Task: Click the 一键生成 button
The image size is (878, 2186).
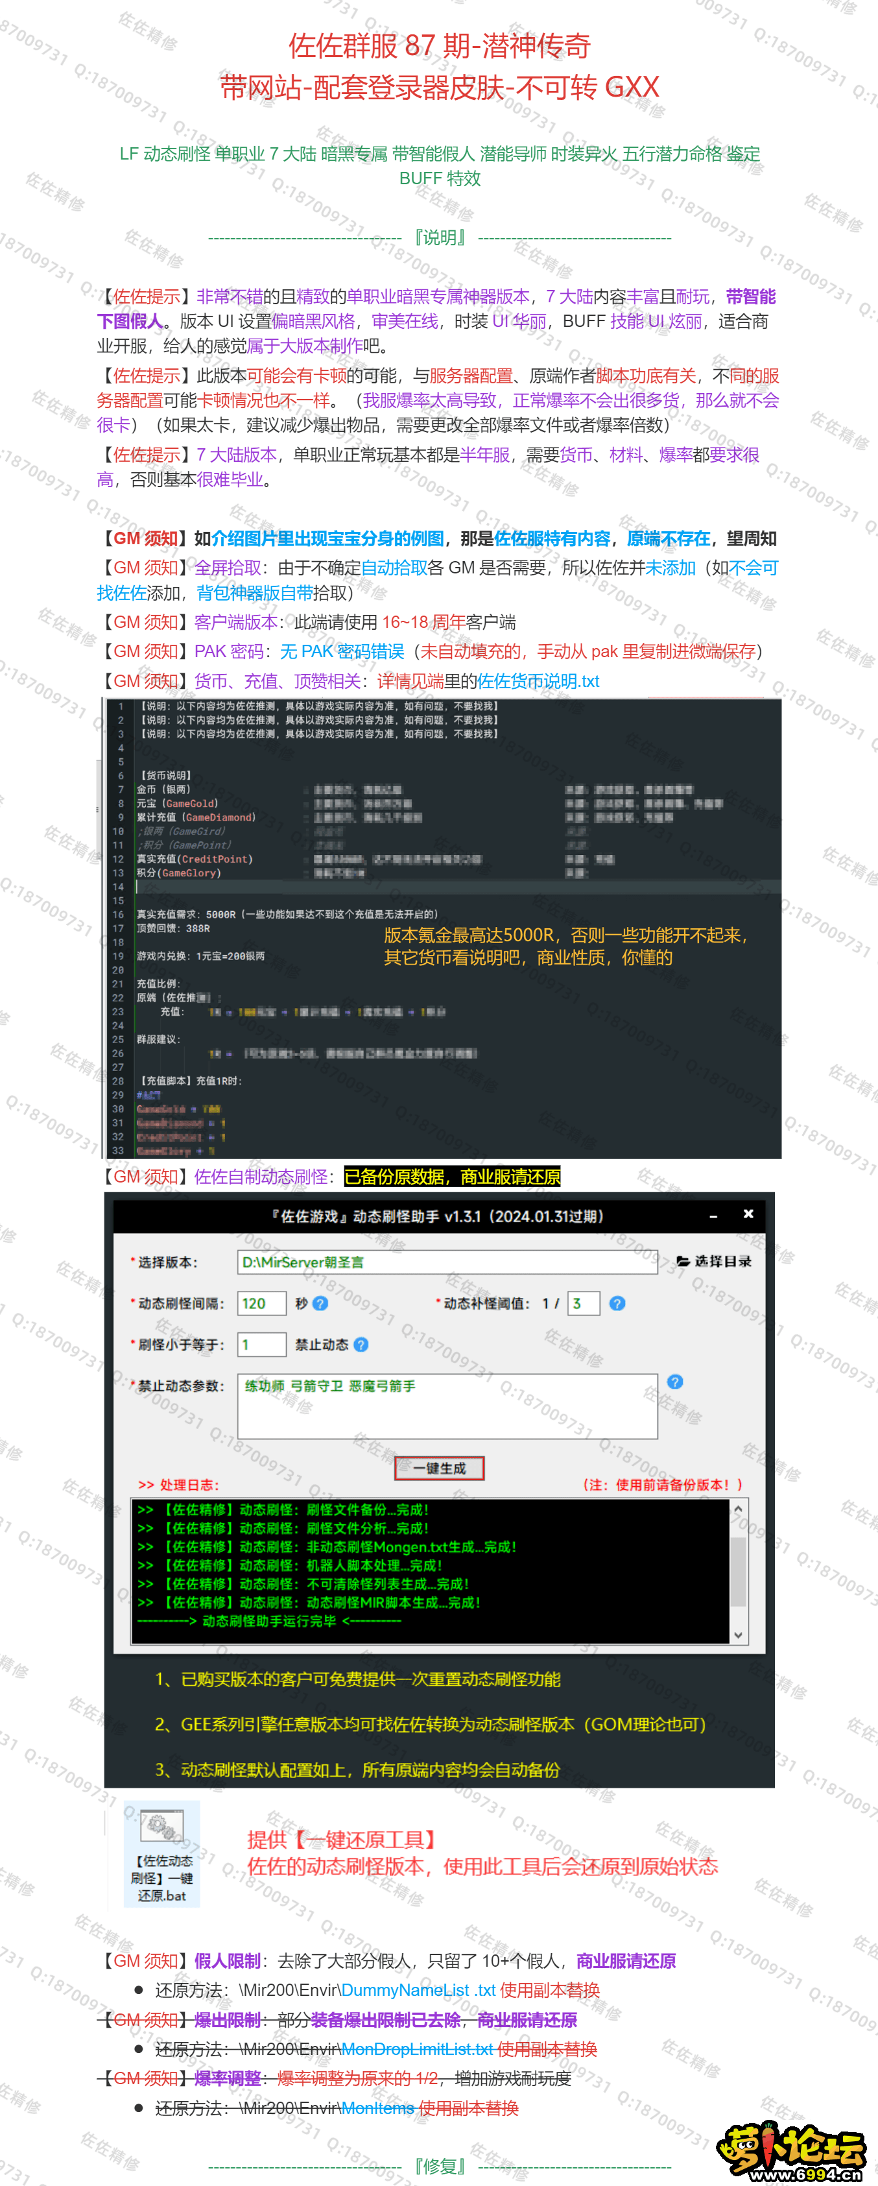Action: click(x=438, y=1468)
